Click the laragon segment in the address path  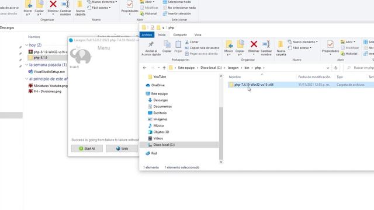tap(233, 68)
